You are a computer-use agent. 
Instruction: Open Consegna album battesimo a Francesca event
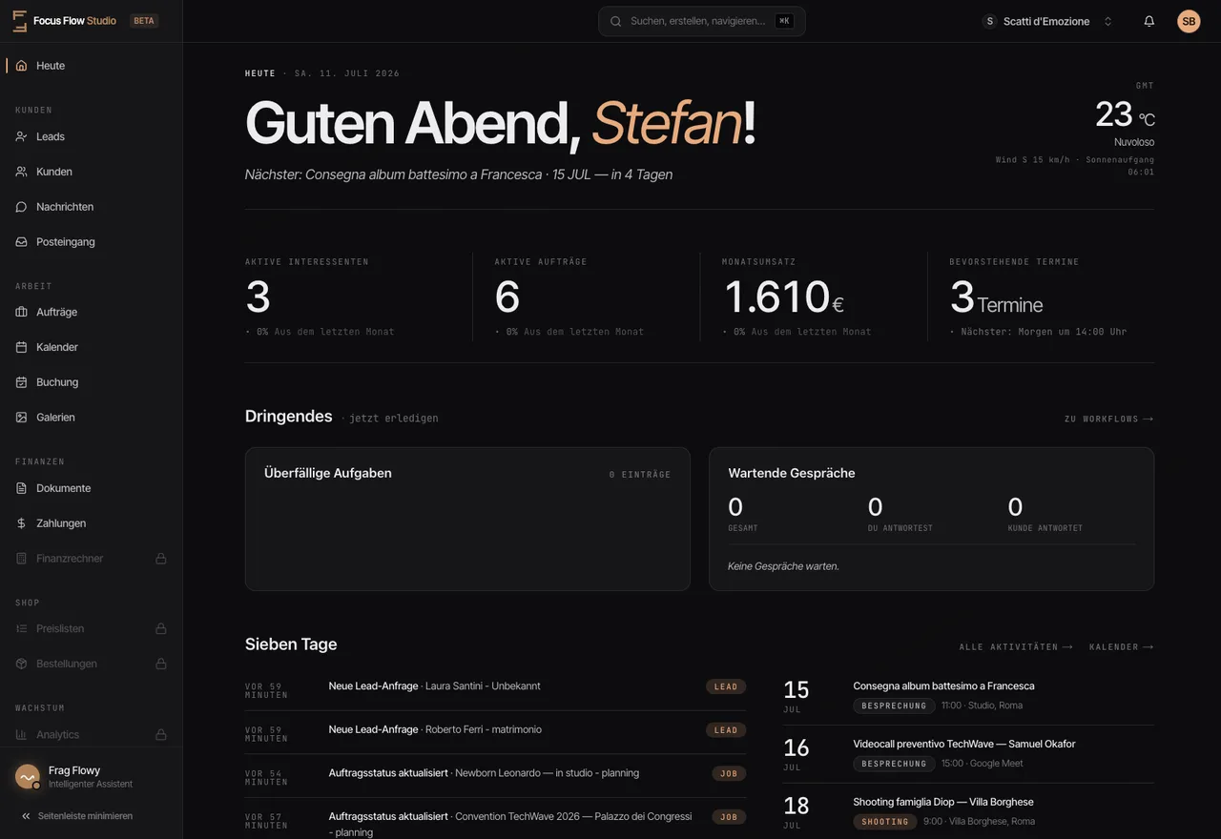pos(968,696)
